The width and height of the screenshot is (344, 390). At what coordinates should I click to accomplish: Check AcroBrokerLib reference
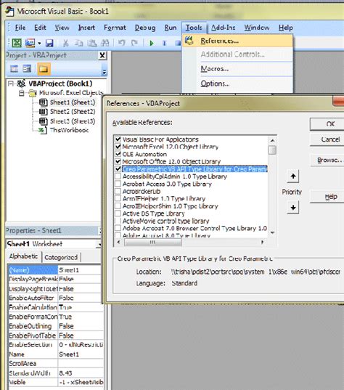118,191
